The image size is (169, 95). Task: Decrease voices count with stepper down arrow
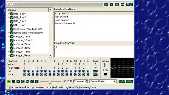click(x=86, y=82)
